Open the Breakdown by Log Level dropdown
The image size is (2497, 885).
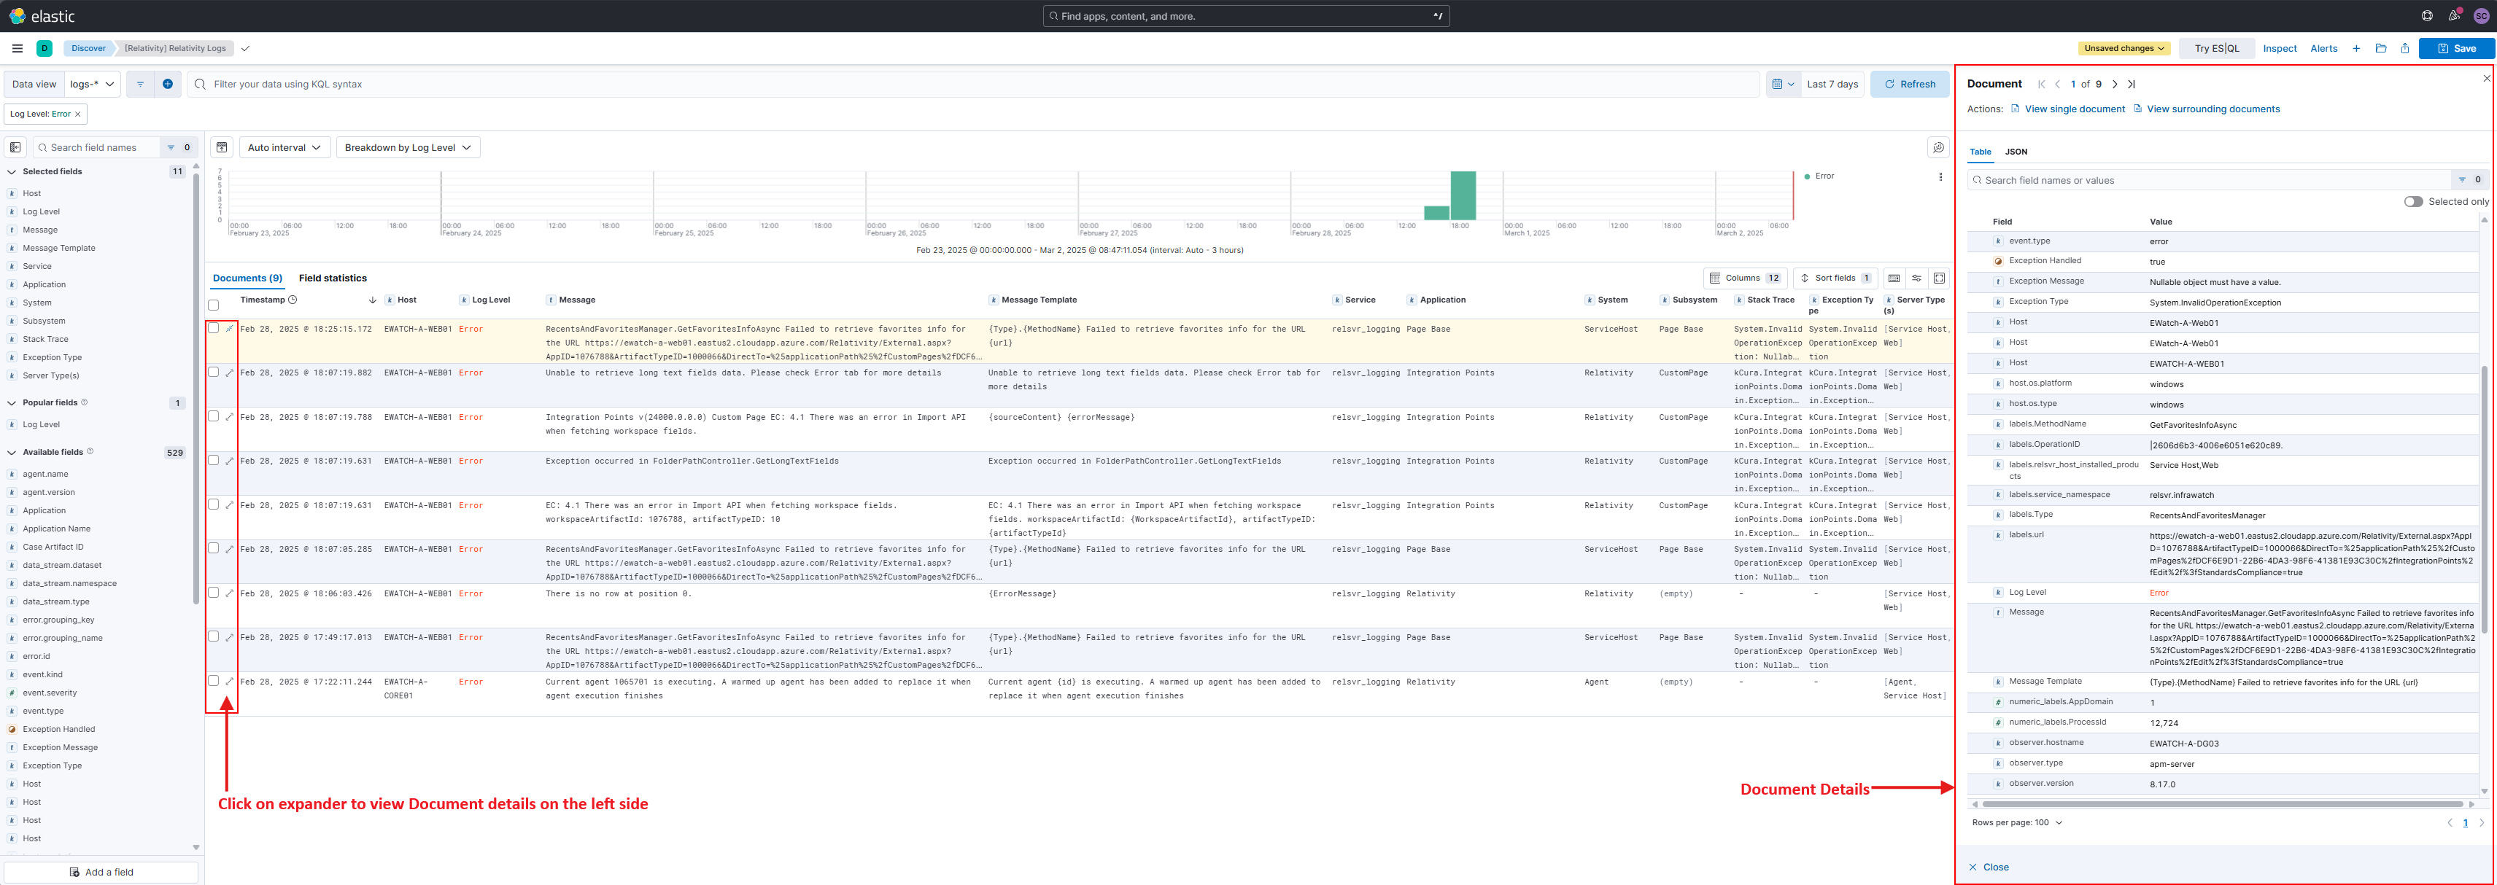pos(407,147)
